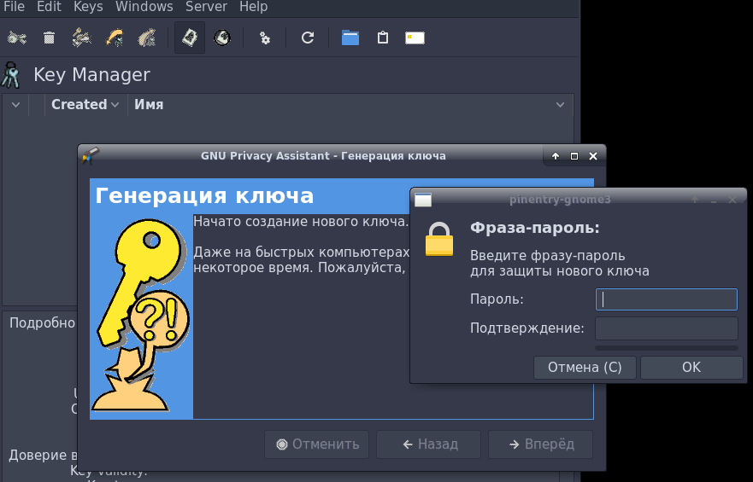Click the yellow key wizard illustration
753x482 pixels.
142,316
